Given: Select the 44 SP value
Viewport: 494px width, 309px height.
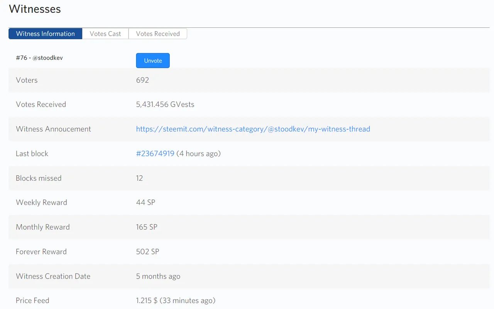Looking at the screenshot, I should (x=145, y=202).
